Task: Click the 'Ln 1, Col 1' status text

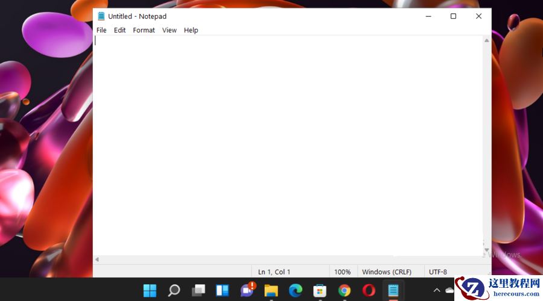Action: click(x=274, y=272)
